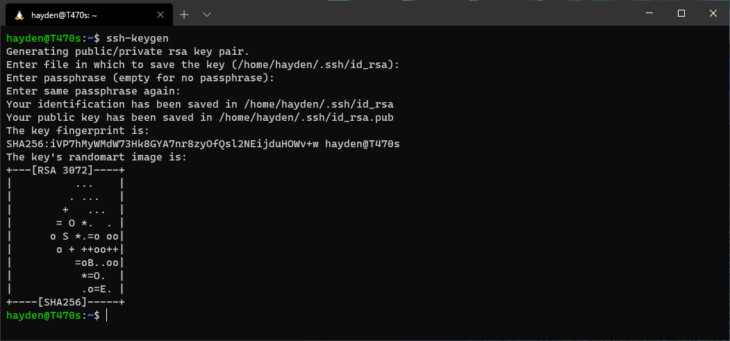Click "The key's randomart image is:" line

97,157
